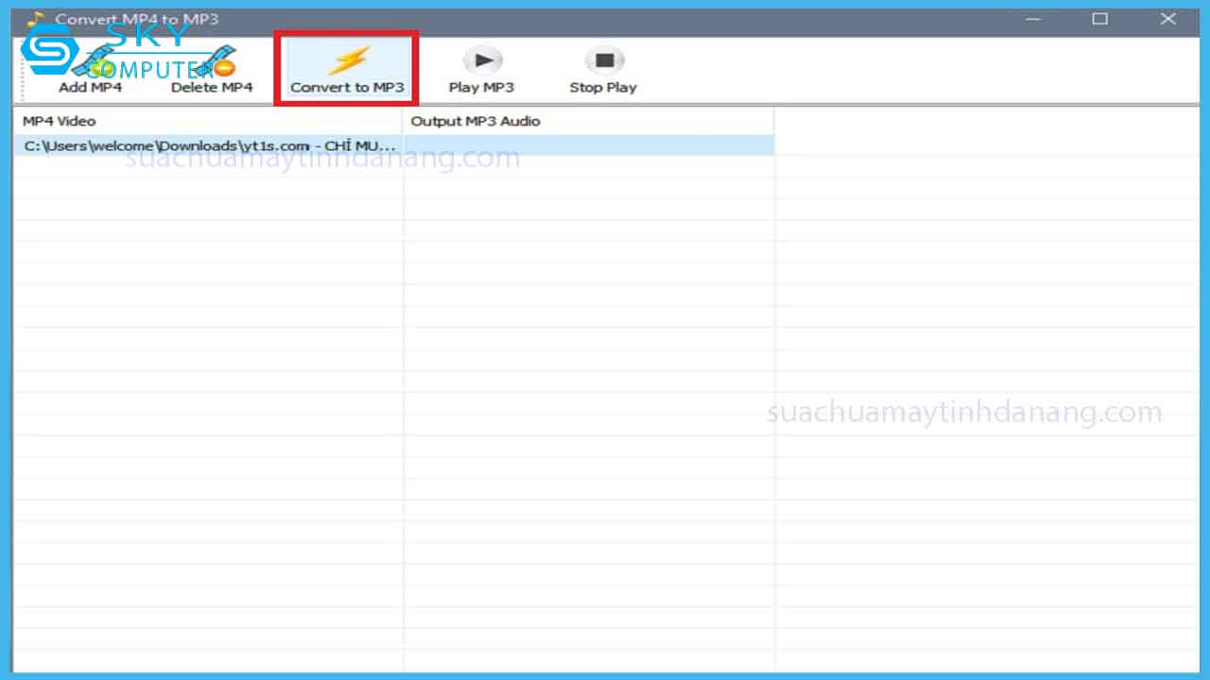Close the Convert MP4 to MP3 window
This screenshot has height=680, width=1210.
1168,19
